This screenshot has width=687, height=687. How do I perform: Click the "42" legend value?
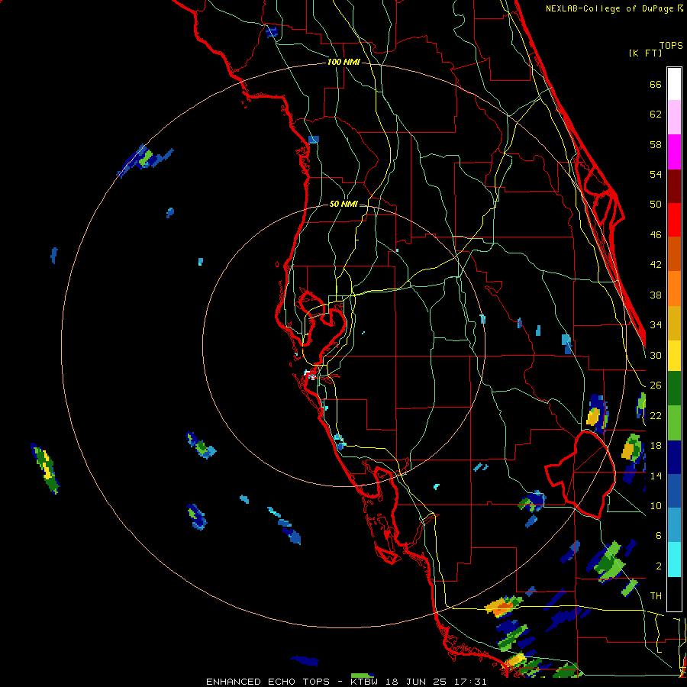pos(656,265)
